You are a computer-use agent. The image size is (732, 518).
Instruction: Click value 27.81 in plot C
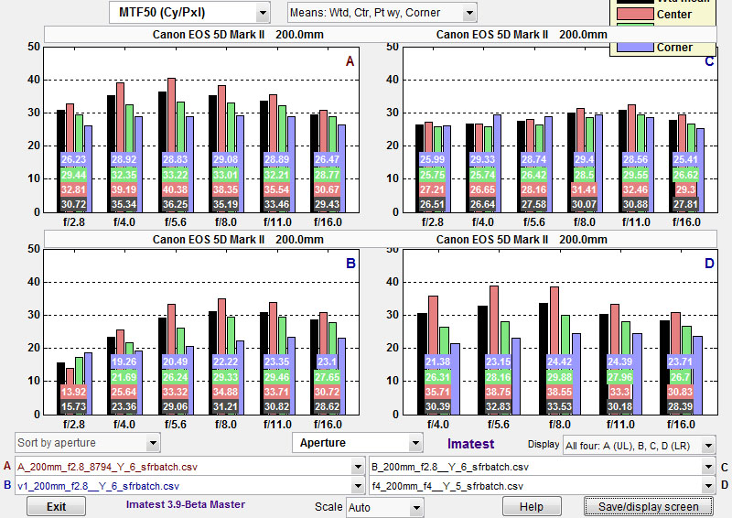coord(685,205)
